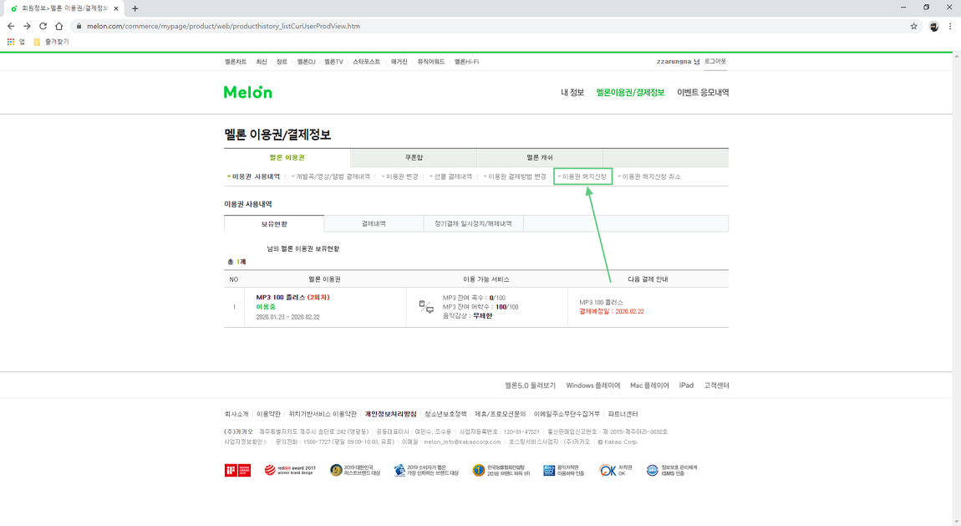Image resolution: width=961 pixels, height=526 pixels.
Task: Open a new browser tab with plus
Action: pyautogui.click(x=135, y=8)
